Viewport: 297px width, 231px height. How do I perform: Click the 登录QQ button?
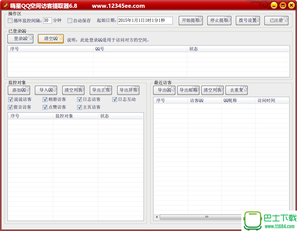20,39
